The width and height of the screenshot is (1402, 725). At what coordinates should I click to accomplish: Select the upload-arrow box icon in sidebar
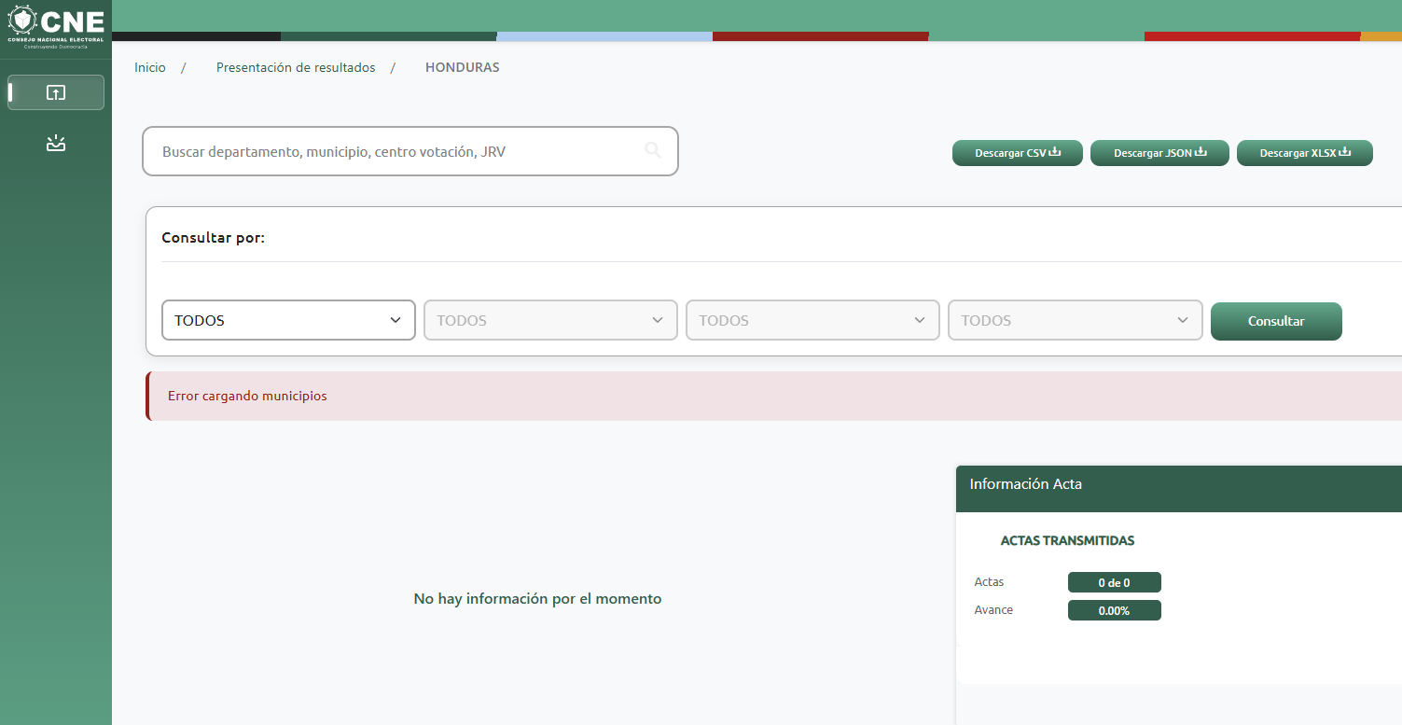56,92
